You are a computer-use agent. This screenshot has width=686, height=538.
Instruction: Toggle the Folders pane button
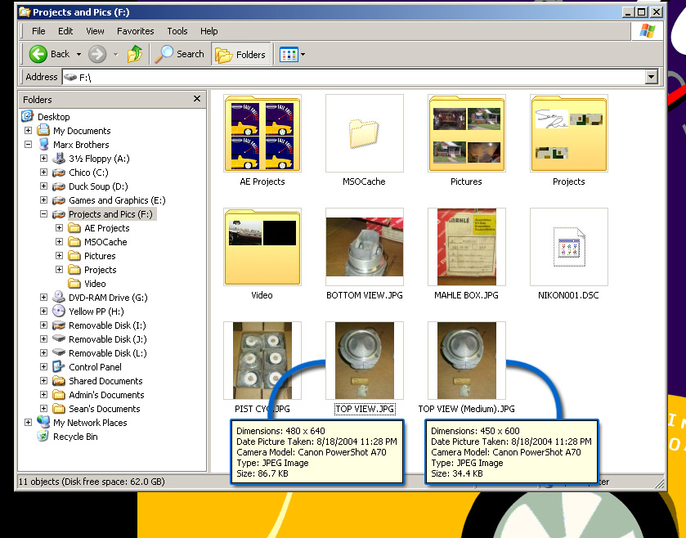click(x=241, y=54)
